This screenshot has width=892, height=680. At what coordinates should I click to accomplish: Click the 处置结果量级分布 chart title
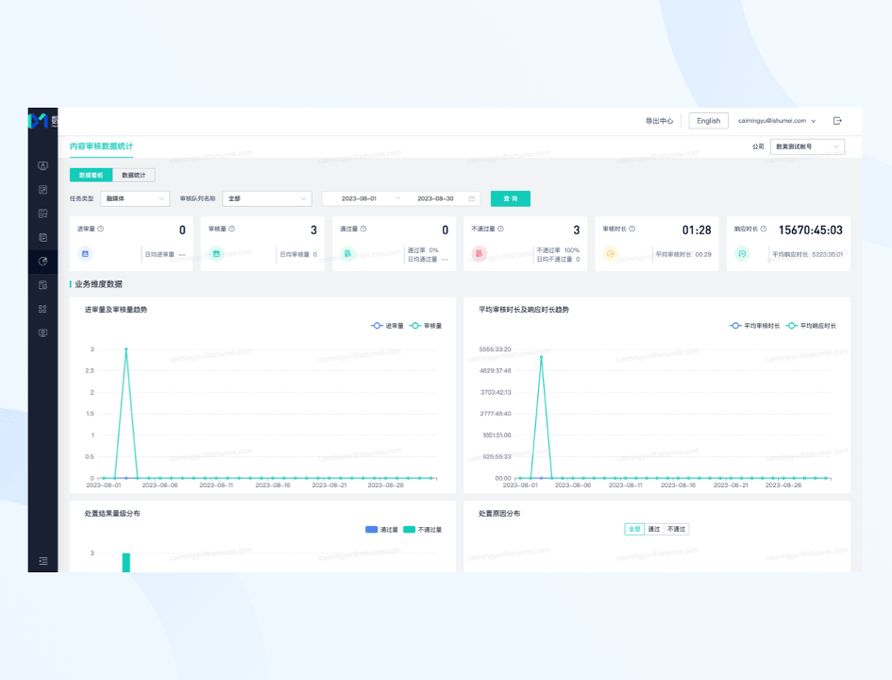(112, 513)
